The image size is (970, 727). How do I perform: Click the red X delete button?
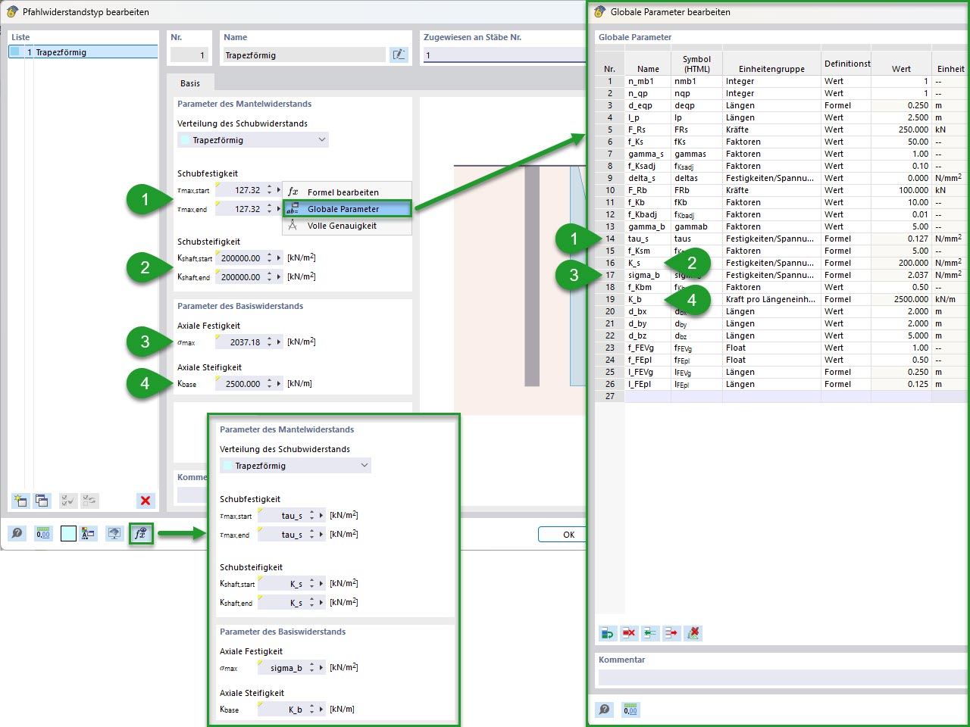(x=145, y=501)
